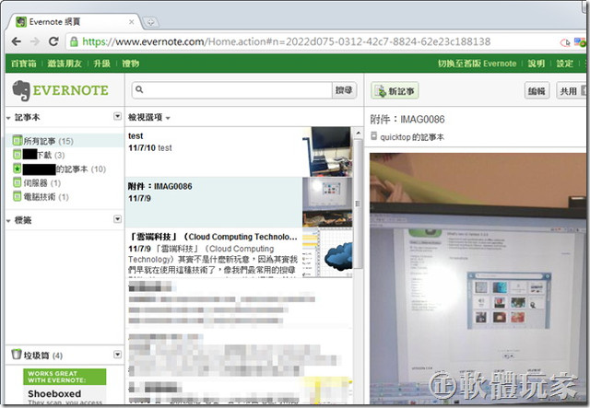The width and height of the screenshot is (590, 408).
Task: Open the 說明 help link
Action: tap(537, 64)
